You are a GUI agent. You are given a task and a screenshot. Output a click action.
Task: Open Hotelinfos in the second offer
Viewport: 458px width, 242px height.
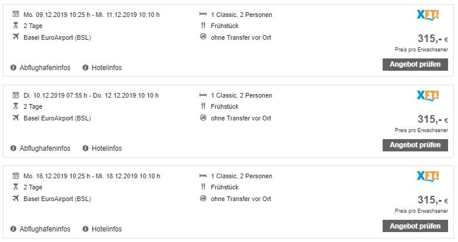click(106, 148)
